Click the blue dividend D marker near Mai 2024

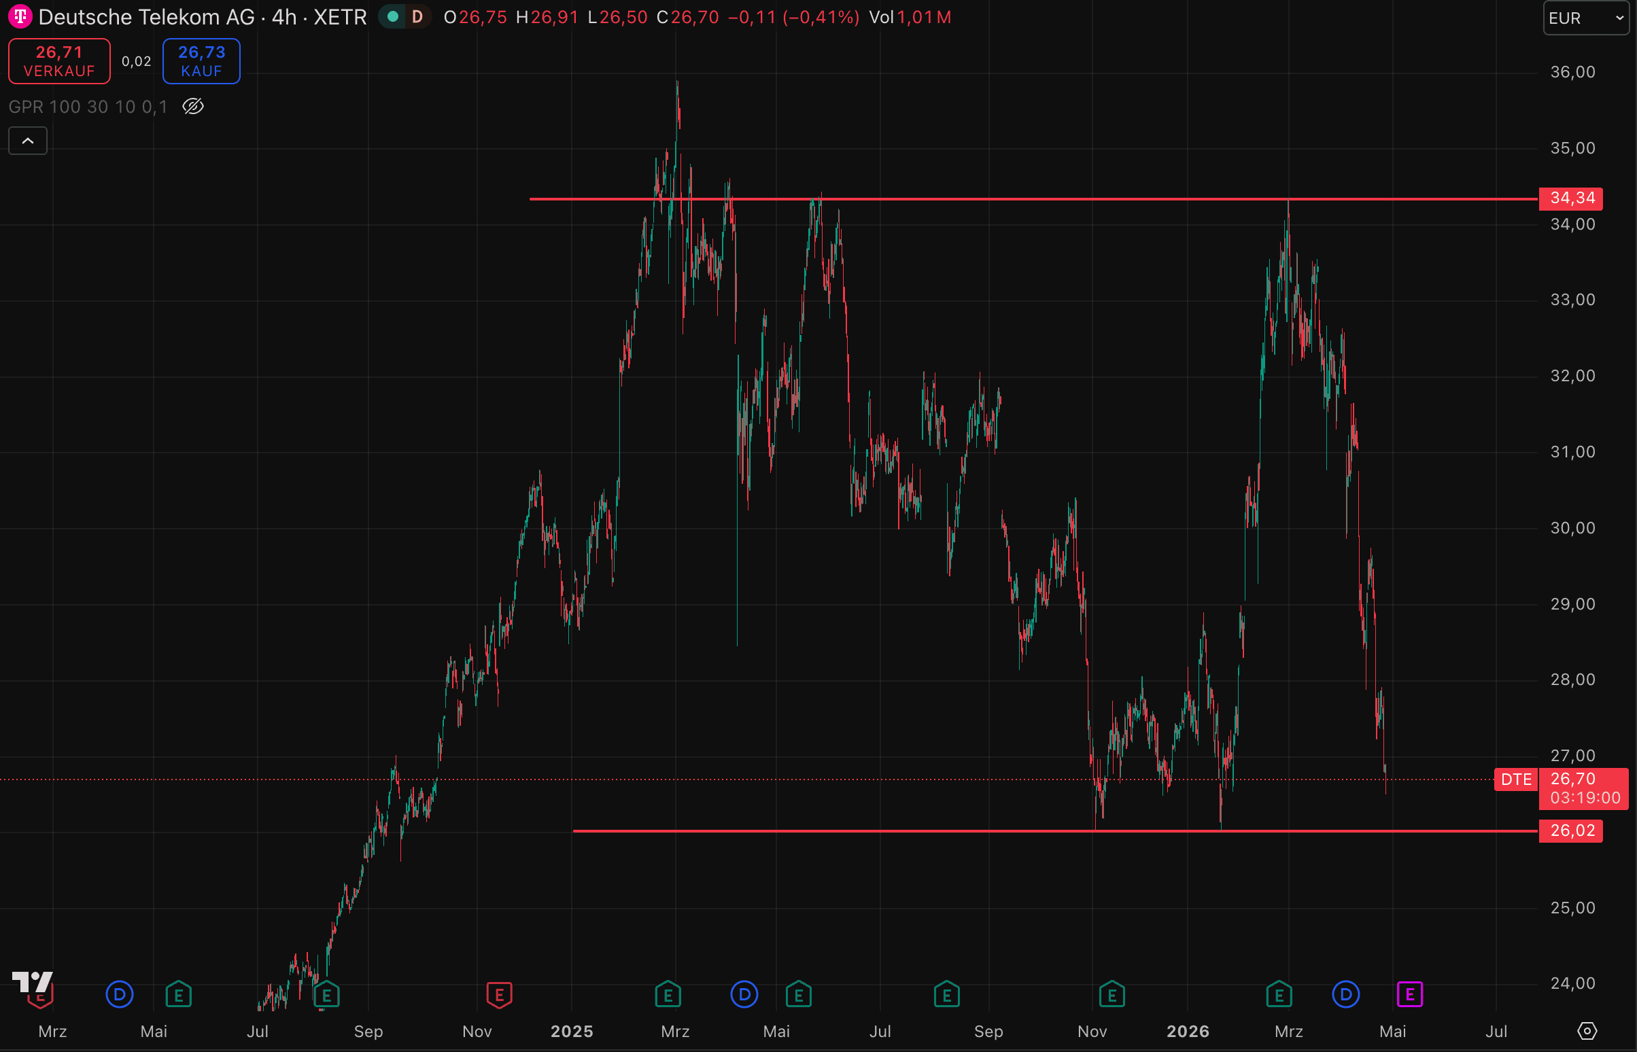(x=120, y=995)
